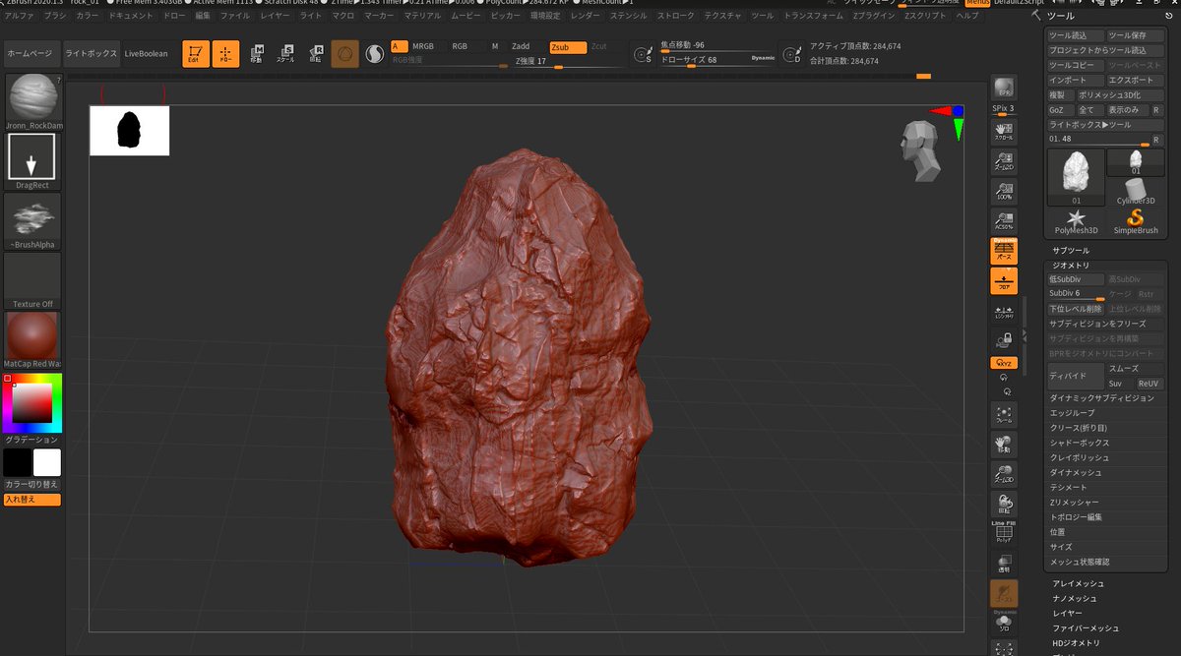Viewport: 1181px width, 656px height.
Task: Select the Move (移動) gizmo button
Action: (256, 54)
